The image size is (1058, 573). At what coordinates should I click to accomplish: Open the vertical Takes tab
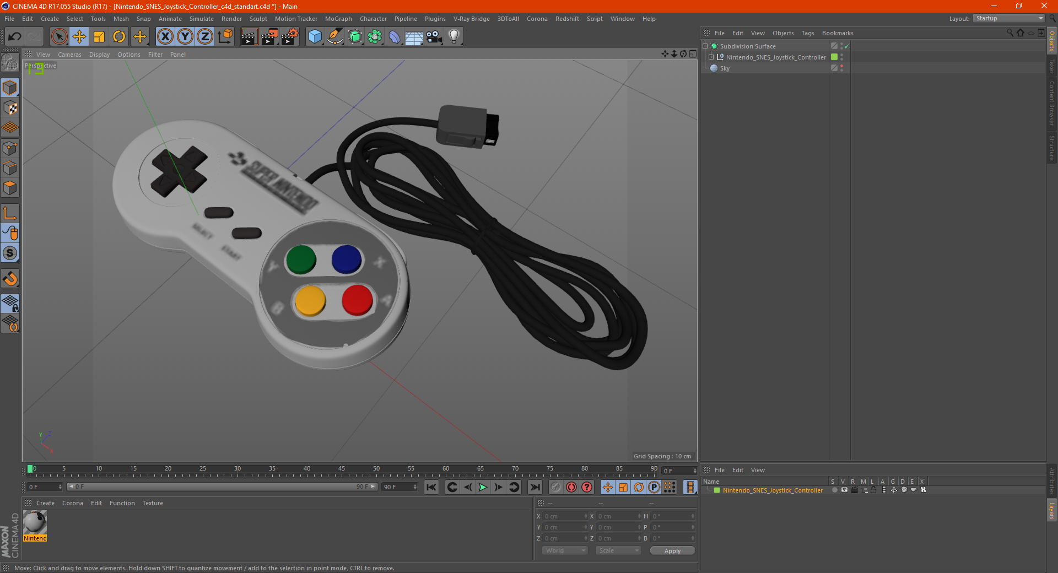pos(1051,66)
